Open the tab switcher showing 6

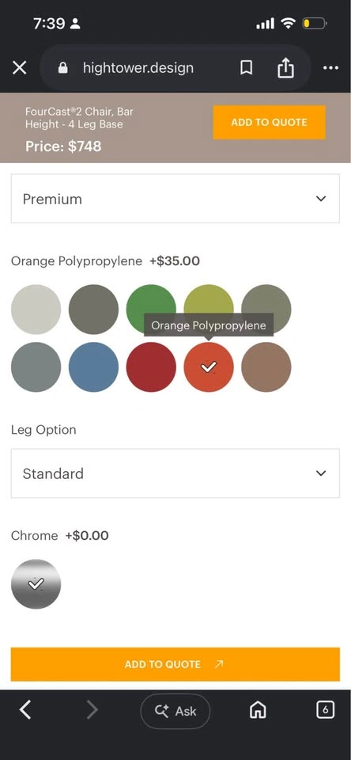326,710
